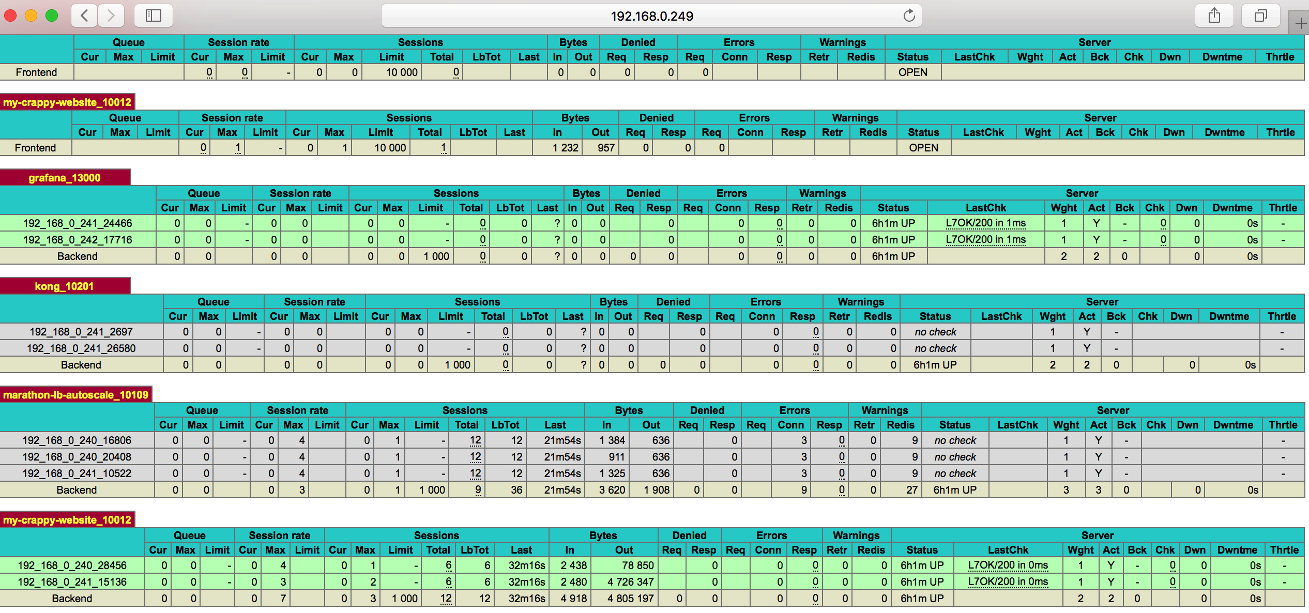Show all tabs overview icon
The width and height of the screenshot is (1309, 613).
[x=1260, y=16]
